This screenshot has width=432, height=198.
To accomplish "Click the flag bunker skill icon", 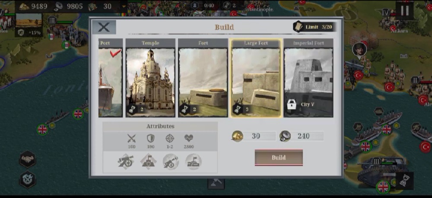I will (x=194, y=162).
